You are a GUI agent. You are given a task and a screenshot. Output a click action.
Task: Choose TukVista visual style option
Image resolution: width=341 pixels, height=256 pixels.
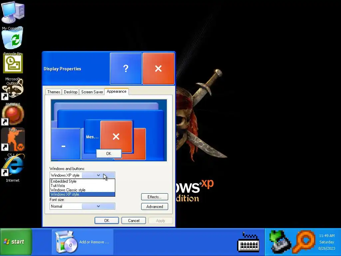pos(83,185)
